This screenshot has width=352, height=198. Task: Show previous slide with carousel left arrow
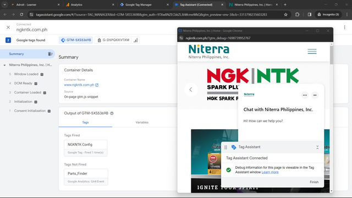[x=191, y=90]
